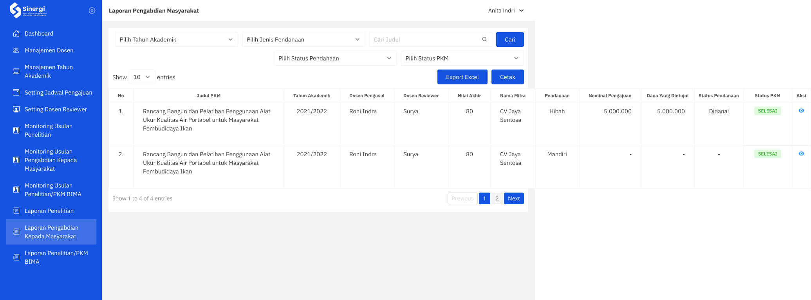
Task: Click the Previous pagination button
Action: coord(462,198)
